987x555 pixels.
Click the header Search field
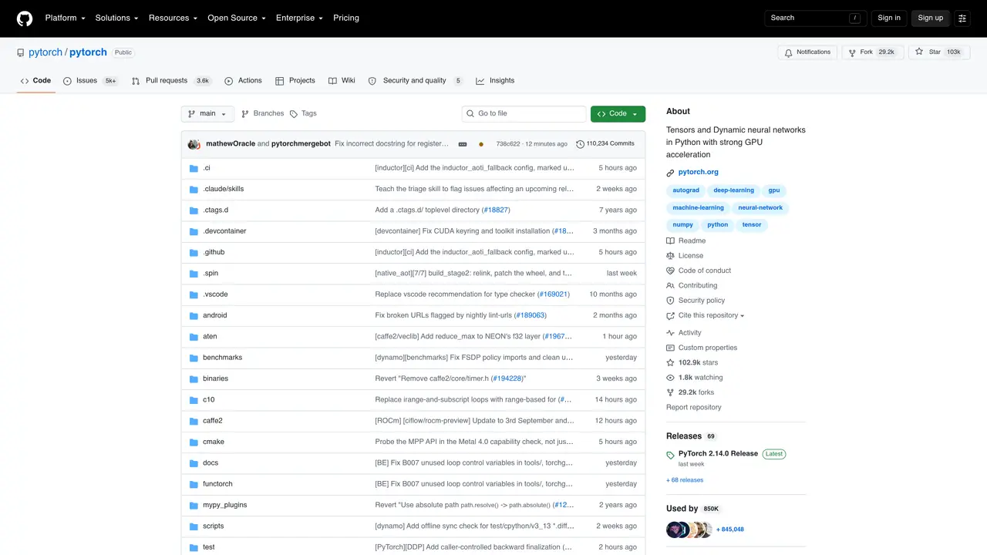tap(815, 18)
